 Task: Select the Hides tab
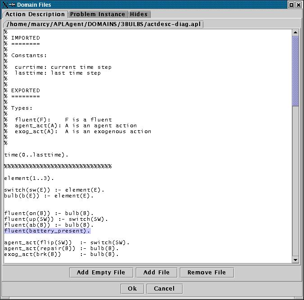139,14
